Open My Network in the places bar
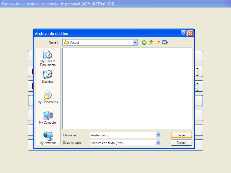The width and height of the screenshot is (231, 173). click(48, 138)
